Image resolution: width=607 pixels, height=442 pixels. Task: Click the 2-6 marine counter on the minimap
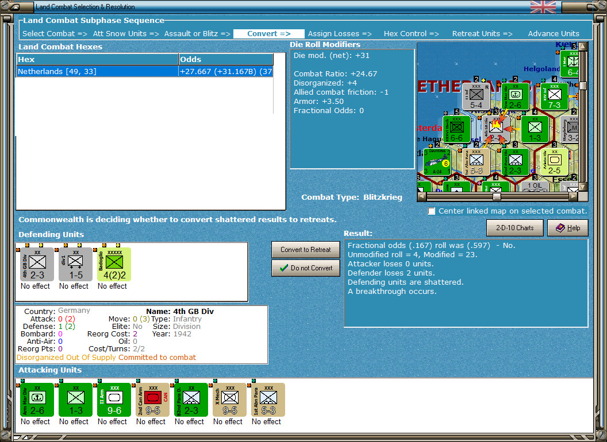[515, 96]
